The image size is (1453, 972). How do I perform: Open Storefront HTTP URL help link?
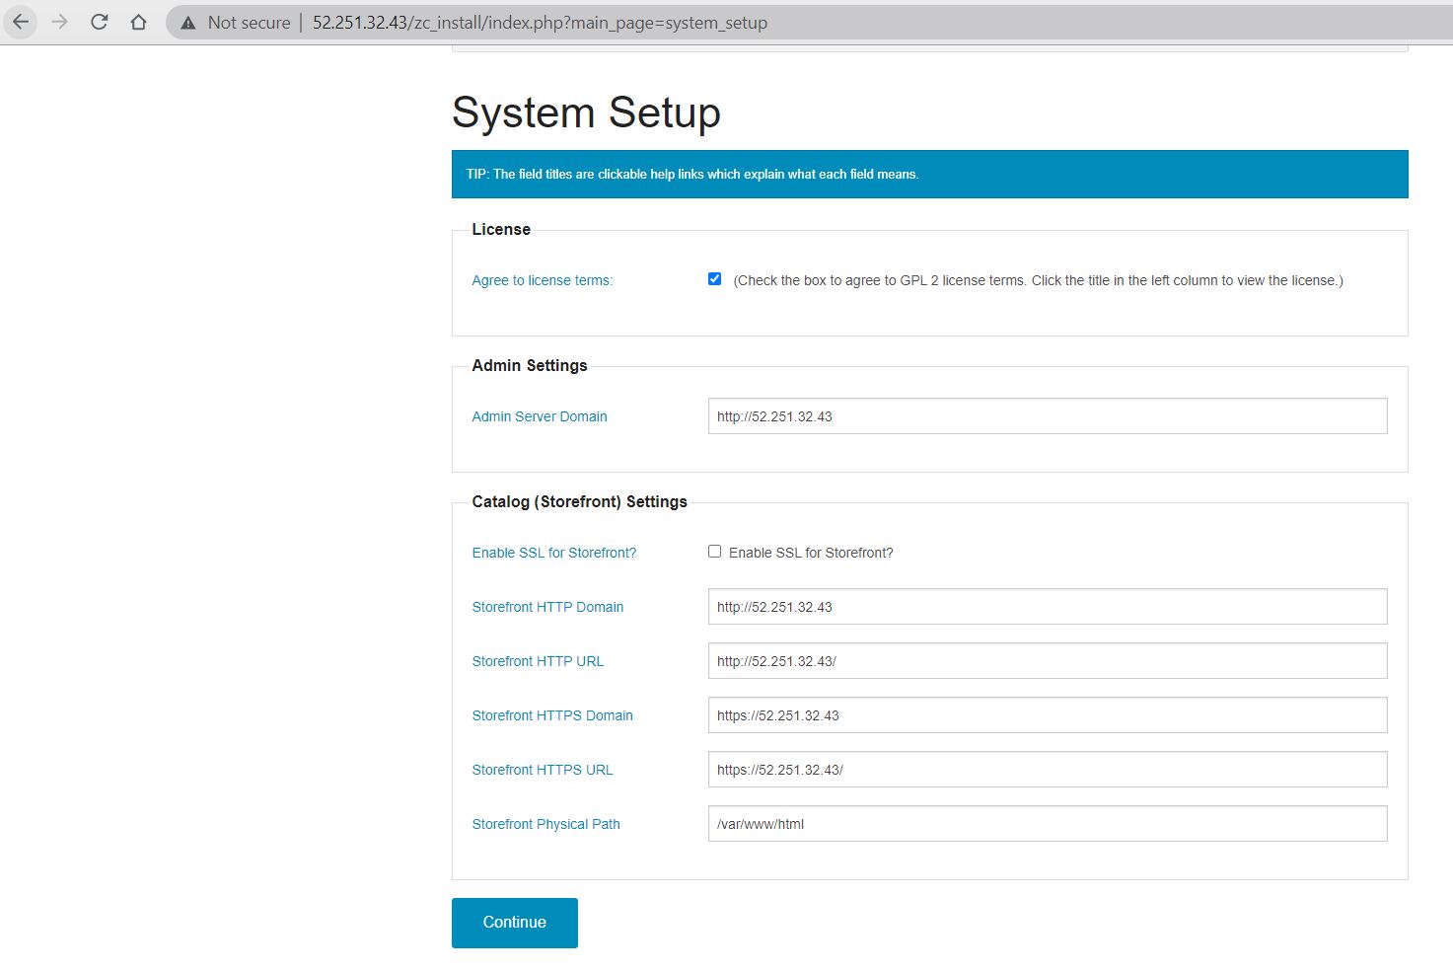537,661
